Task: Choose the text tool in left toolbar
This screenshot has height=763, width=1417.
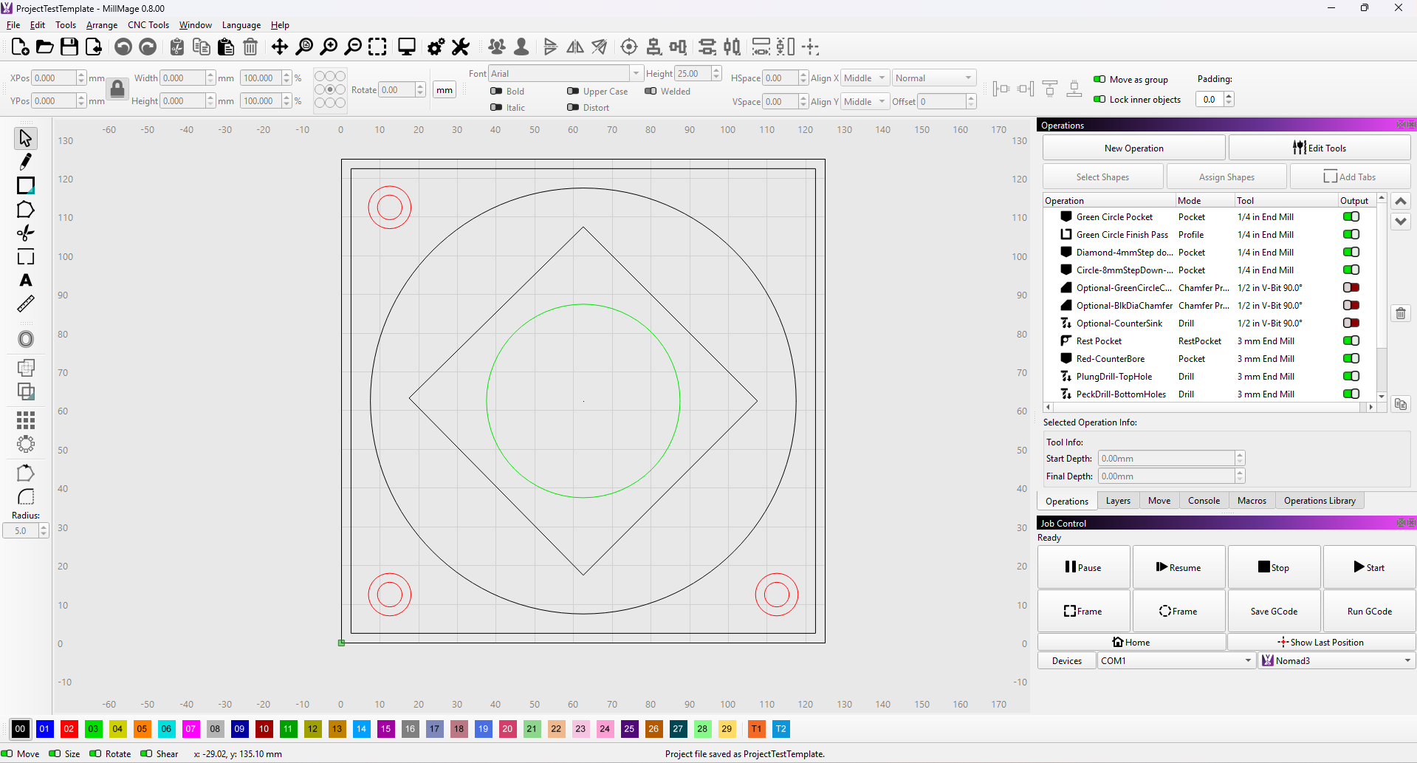Action: click(26, 281)
